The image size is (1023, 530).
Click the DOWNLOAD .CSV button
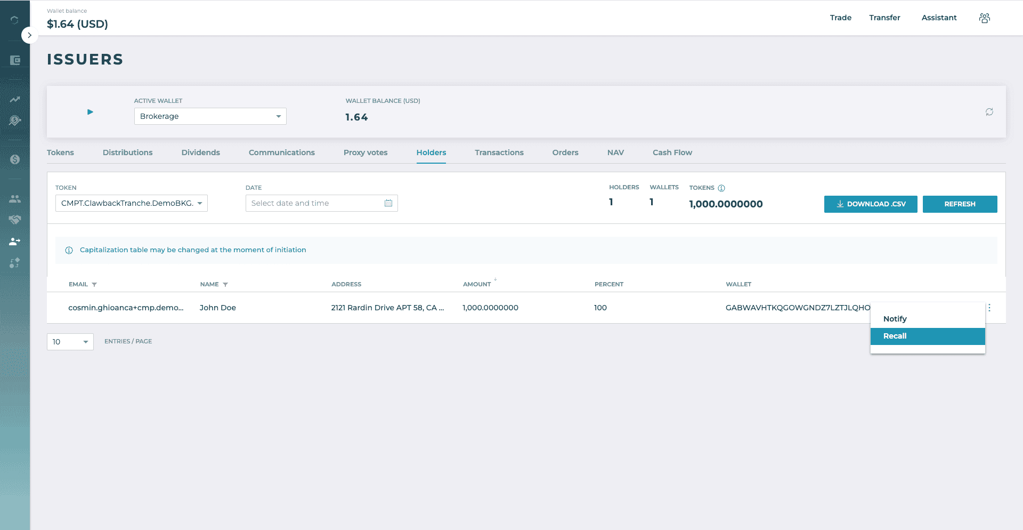tap(871, 204)
